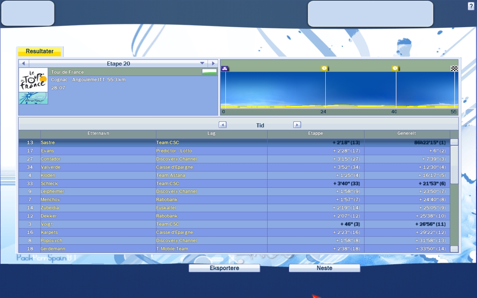Click the stage start marker icon

tap(225, 69)
